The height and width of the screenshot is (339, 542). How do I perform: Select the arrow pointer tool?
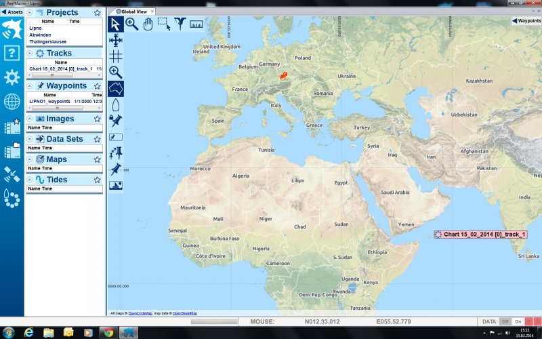click(x=116, y=24)
